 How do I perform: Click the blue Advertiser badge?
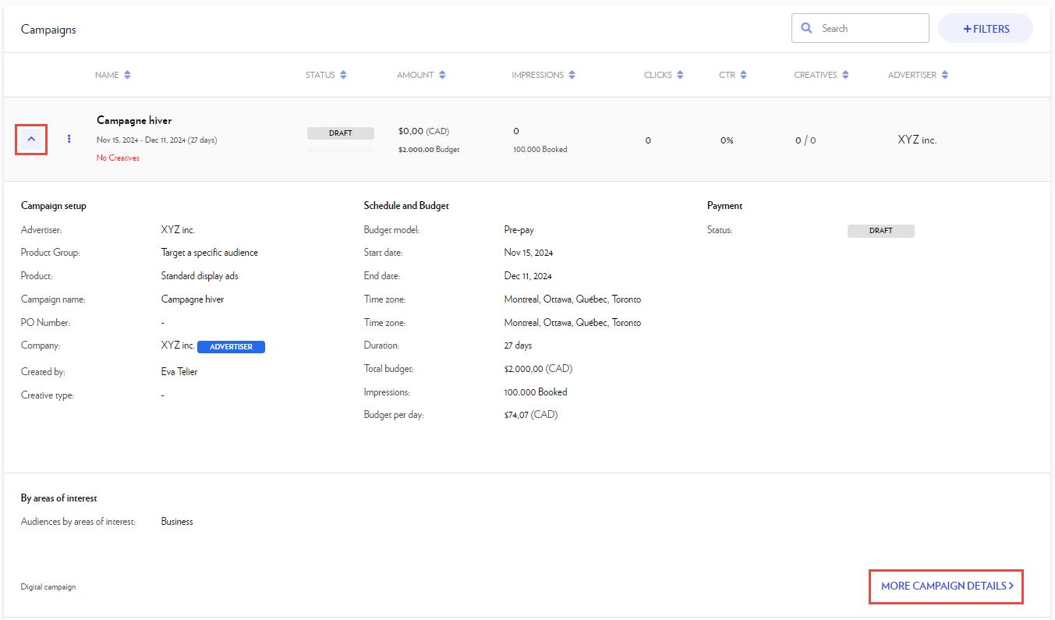[x=231, y=346]
